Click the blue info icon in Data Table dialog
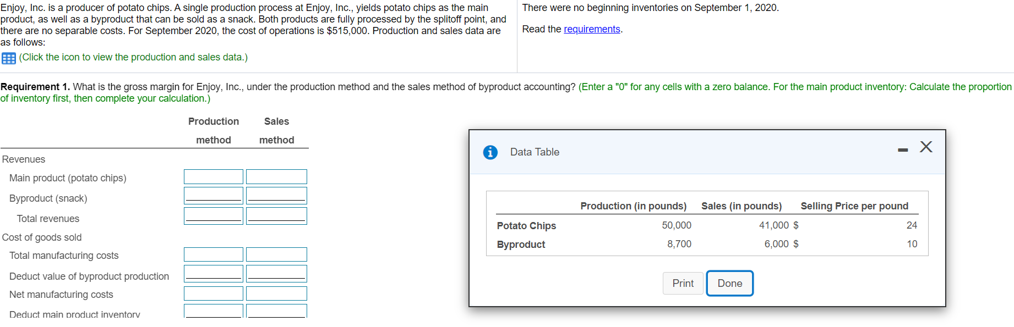Image resolution: width=1014 pixels, height=327 pixels. click(490, 152)
